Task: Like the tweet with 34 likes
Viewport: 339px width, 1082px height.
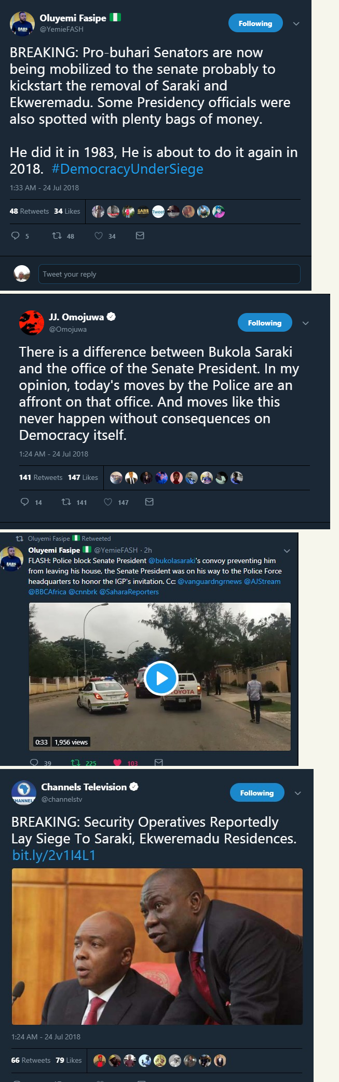Action: pos(99,236)
